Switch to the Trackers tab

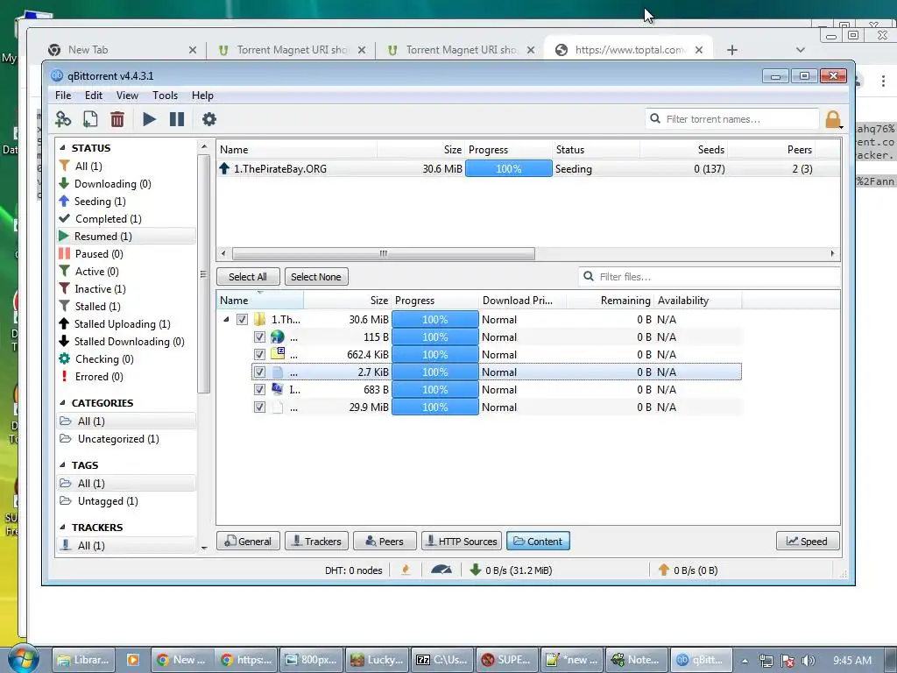click(316, 542)
